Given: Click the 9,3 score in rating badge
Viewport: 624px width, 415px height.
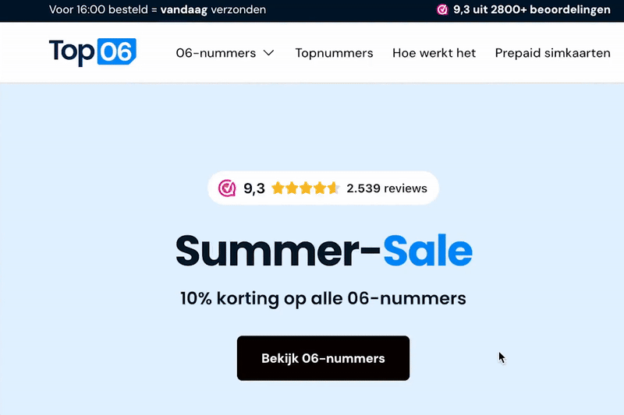Looking at the screenshot, I should click(x=254, y=188).
